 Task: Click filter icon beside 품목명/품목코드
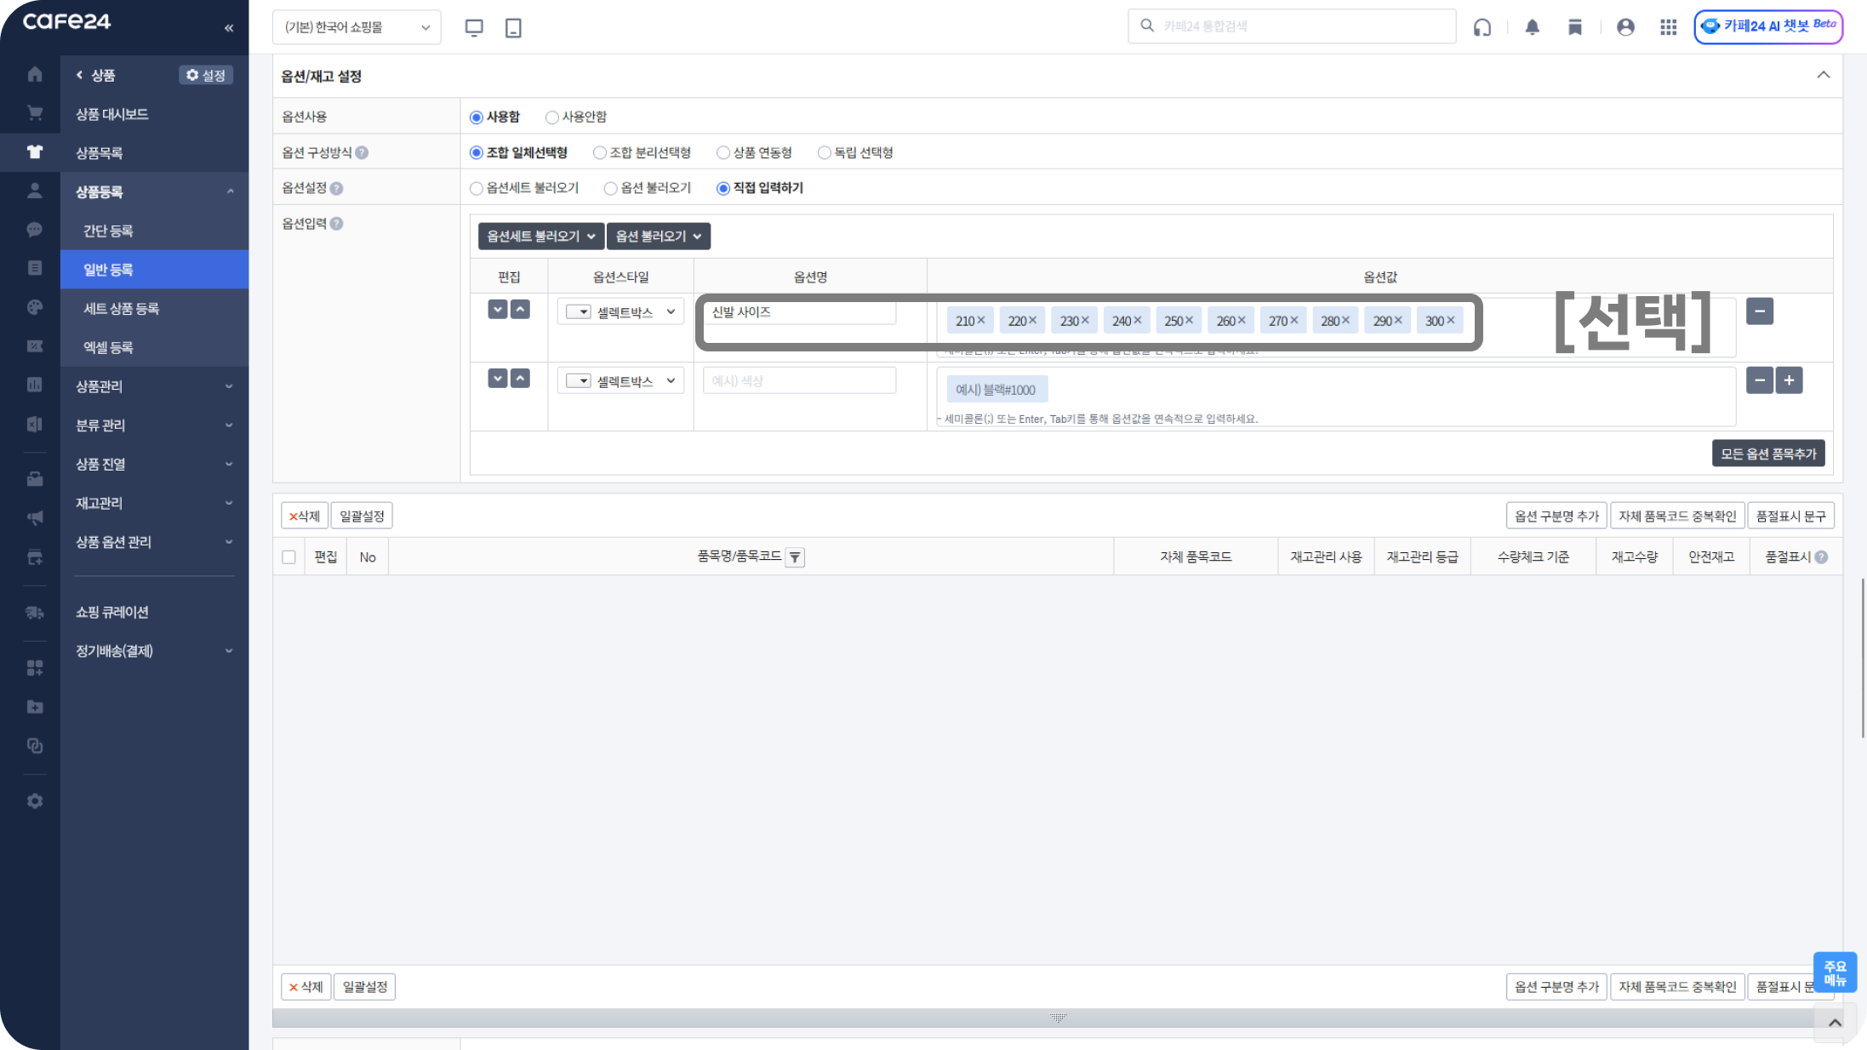click(795, 557)
